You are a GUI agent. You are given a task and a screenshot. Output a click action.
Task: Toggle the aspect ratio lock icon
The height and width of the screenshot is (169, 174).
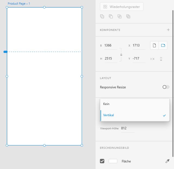[x=121, y=54]
